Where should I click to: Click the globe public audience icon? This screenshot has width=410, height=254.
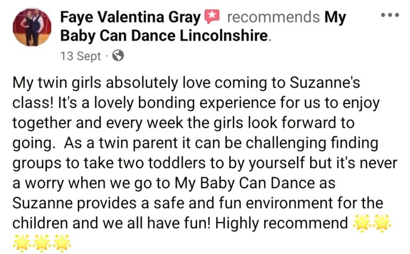118,55
